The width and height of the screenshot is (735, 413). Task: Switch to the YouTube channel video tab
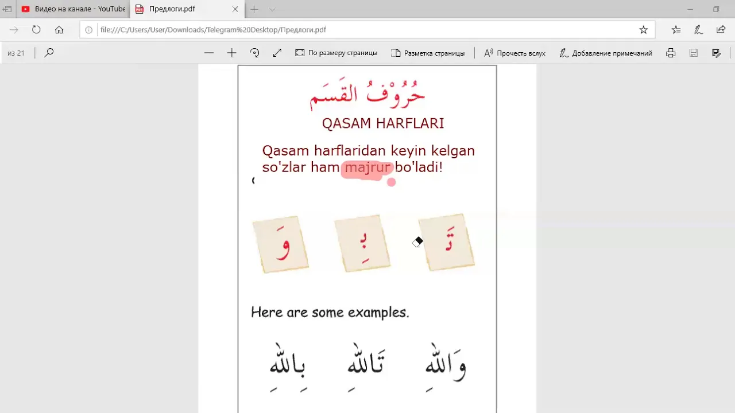pyautogui.click(x=73, y=9)
